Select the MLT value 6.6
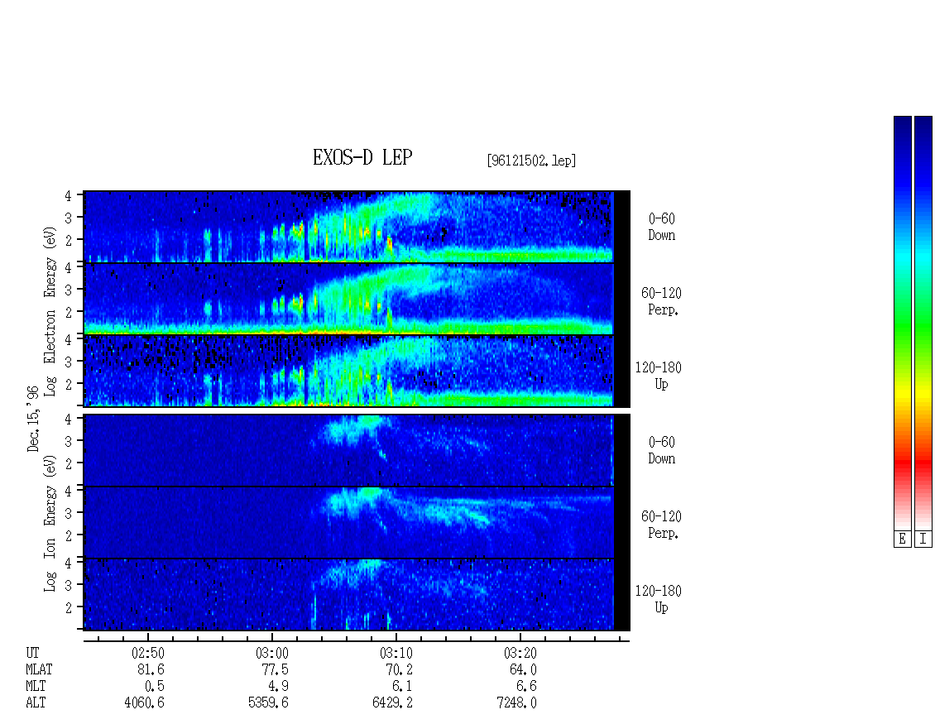The image size is (935, 724). 526,687
